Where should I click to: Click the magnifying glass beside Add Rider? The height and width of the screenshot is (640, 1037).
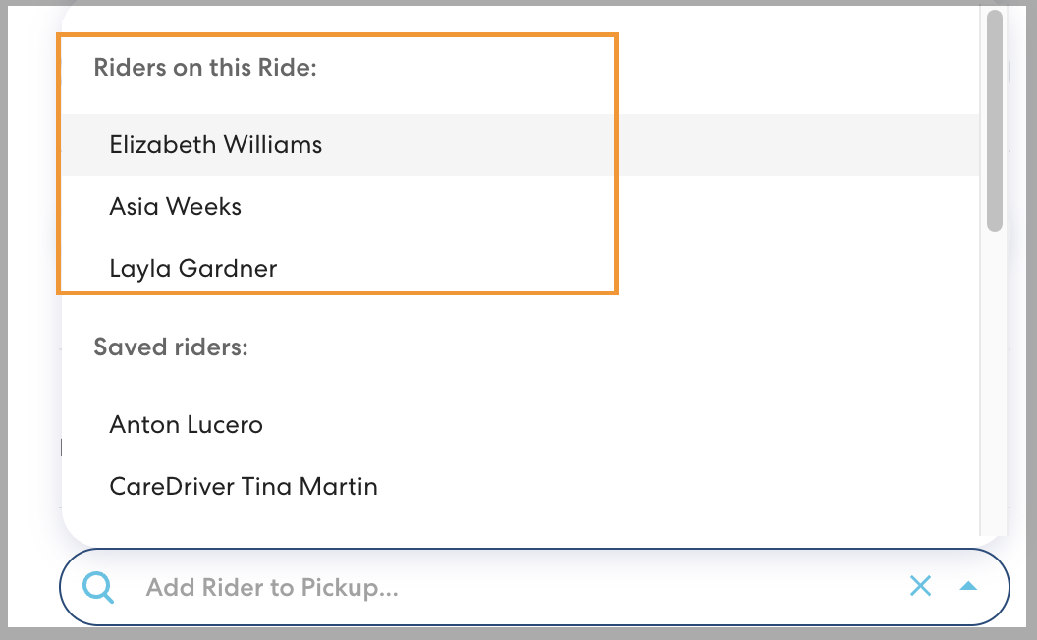click(x=98, y=587)
